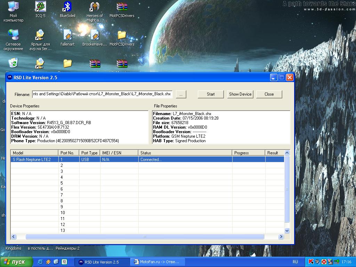Viewport: 356px width, 267px height.
Task: Minimize the RSD Lite window
Action: click(274, 78)
